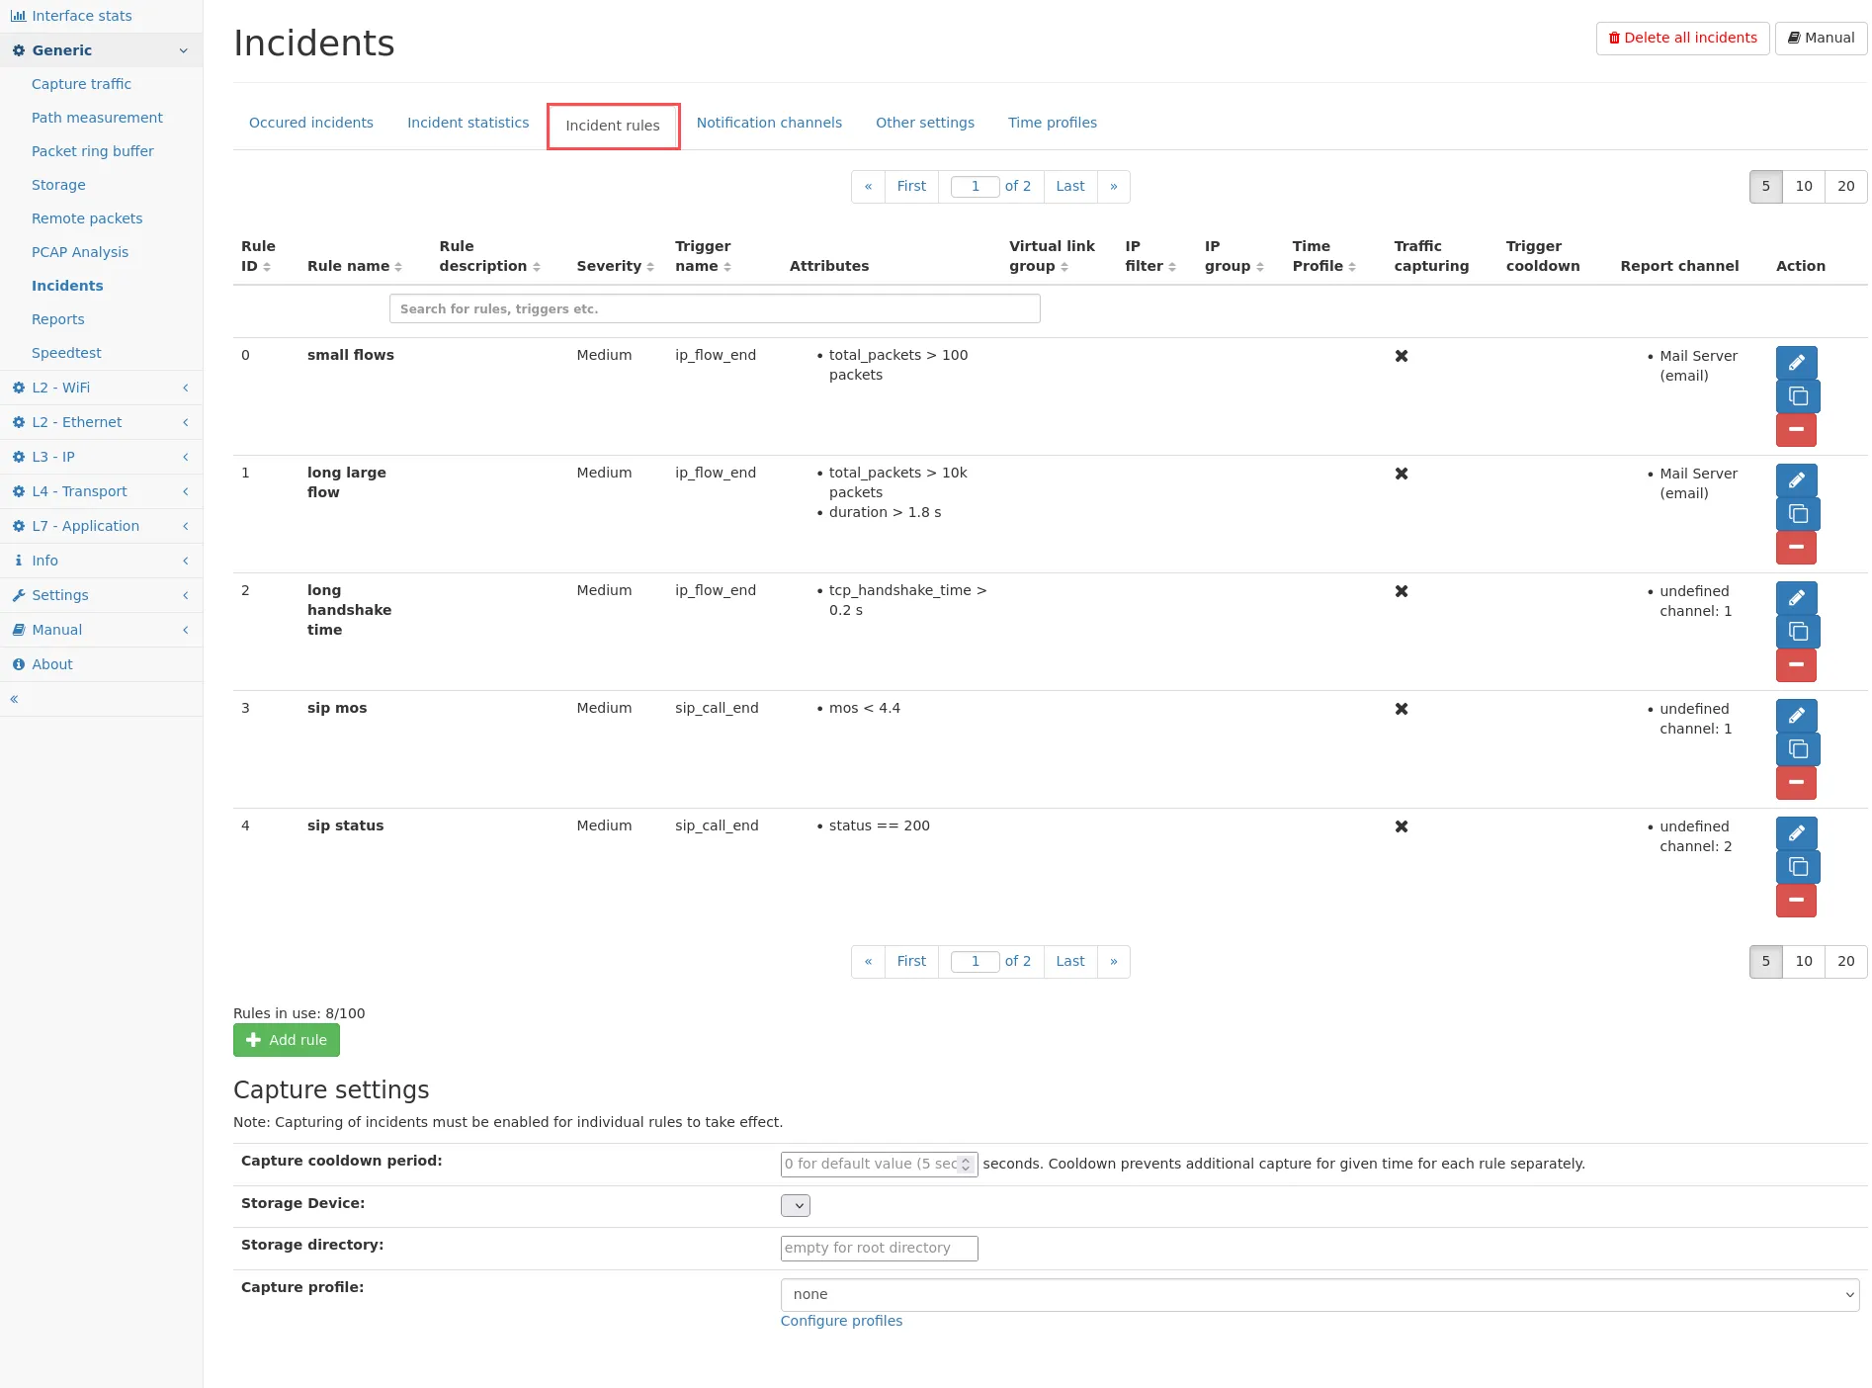Follow the Configure profiles link

click(x=841, y=1321)
